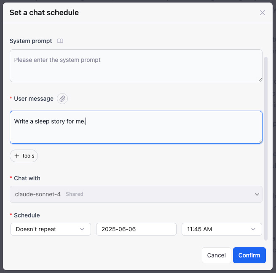Click the book icon beside System prompt

pos(60,41)
